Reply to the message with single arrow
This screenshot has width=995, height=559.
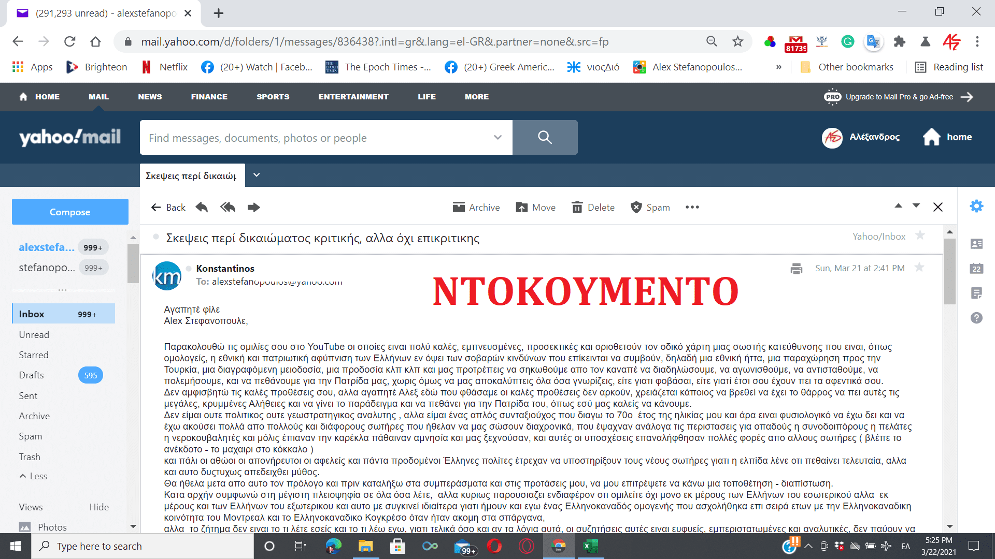point(202,208)
